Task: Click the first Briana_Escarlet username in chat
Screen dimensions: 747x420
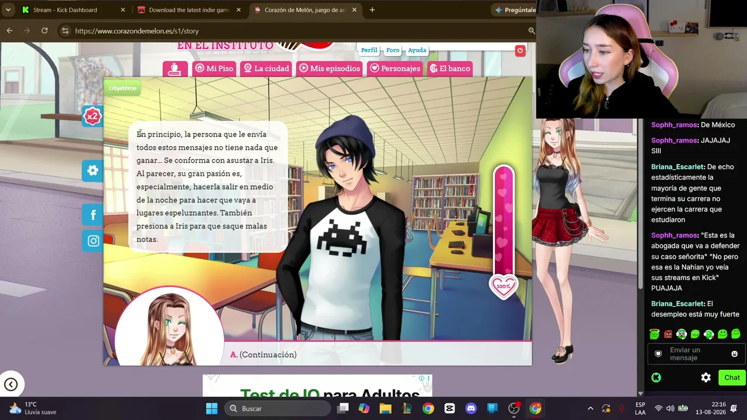Action: tap(678, 167)
